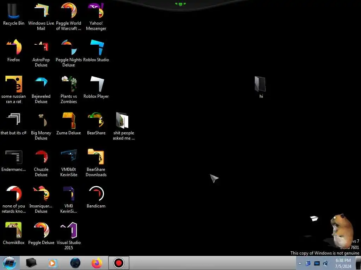The width and height of the screenshot is (361, 270).
Task: Open Peggle World of Warcraft shortcut
Action: (x=69, y=16)
